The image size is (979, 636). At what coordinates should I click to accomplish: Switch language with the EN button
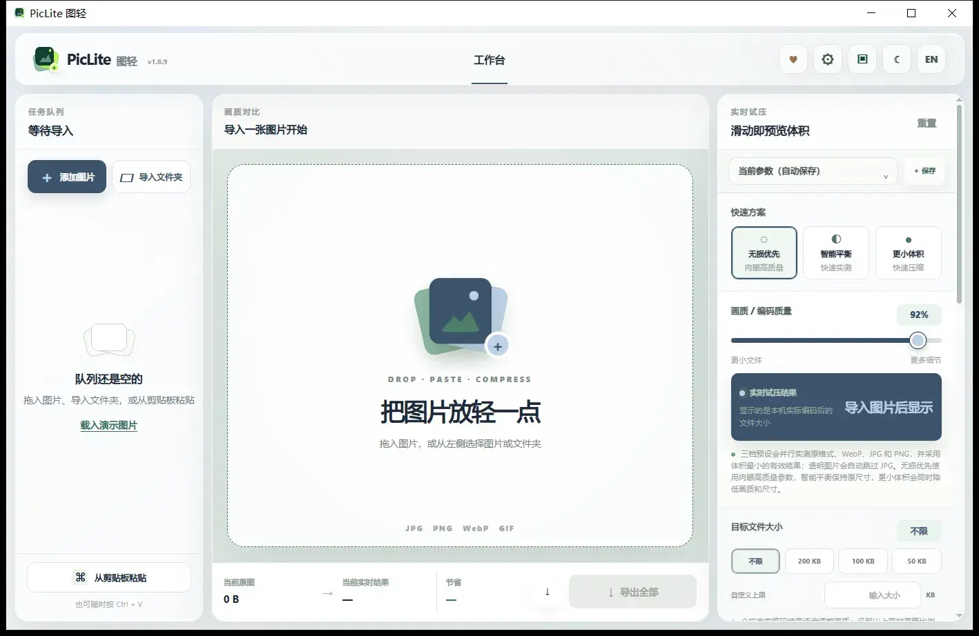point(931,59)
